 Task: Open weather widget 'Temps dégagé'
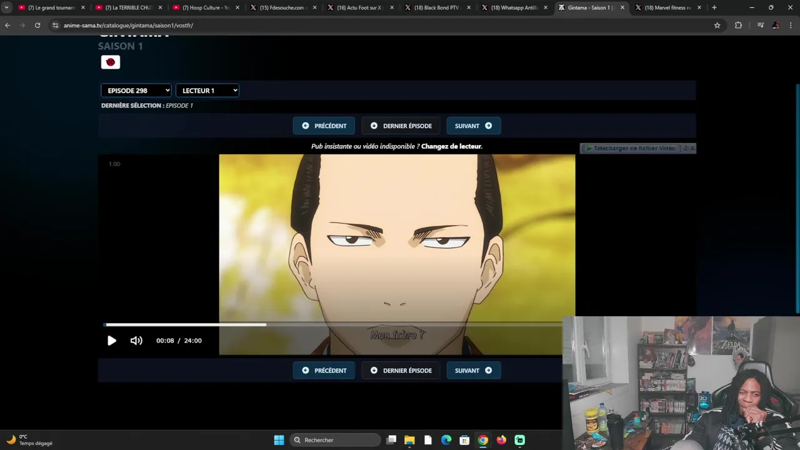click(x=30, y=440)
